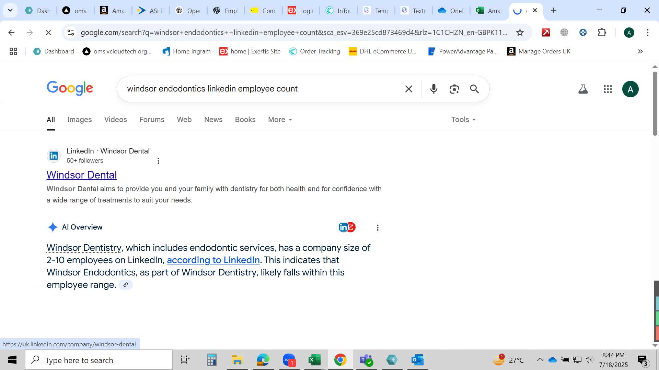This screenshot has height=370, width=659.
Task: Click the magnifier search button
Action: pyautogui.click(x=474, y=89)
